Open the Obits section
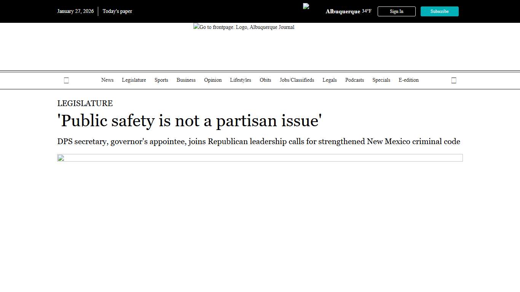Viewport: 520px width, 292px height. coord(265,80)
